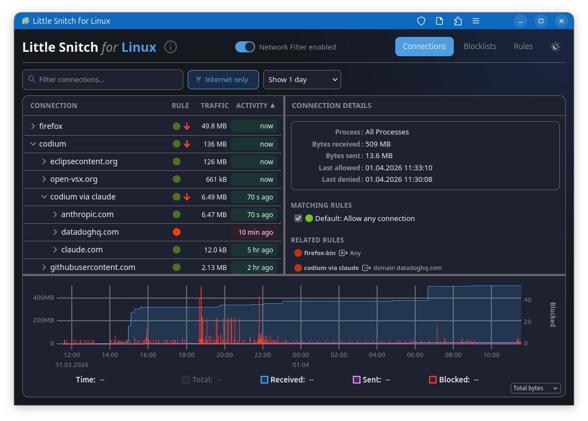The height and width of the screenshot is (421, 588).
Task: Disable the Network Filter toggle
Action: point(245,47)
